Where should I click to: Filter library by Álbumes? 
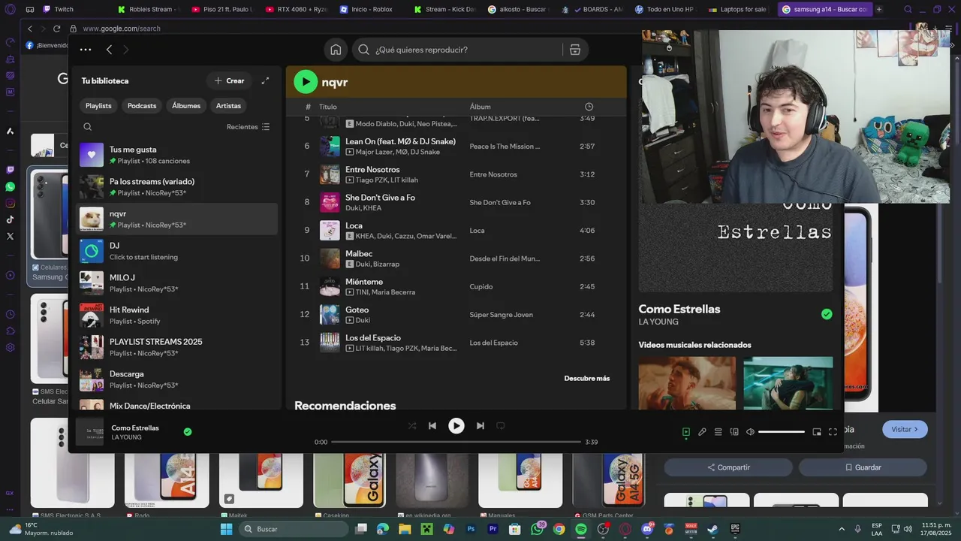pos(186,106)
